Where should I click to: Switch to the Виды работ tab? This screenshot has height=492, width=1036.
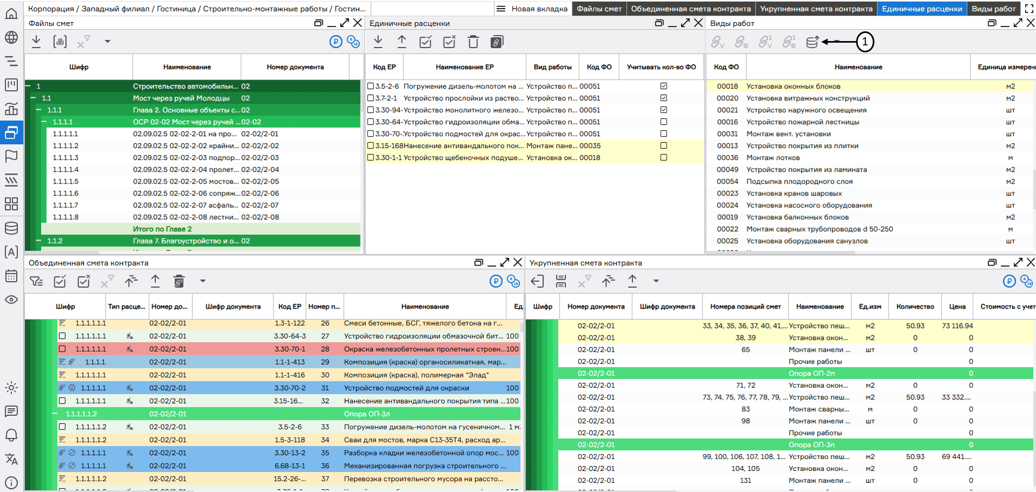(x=993, y=9)
